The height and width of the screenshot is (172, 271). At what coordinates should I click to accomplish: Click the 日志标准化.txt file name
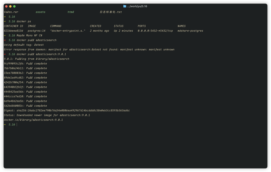111,12
